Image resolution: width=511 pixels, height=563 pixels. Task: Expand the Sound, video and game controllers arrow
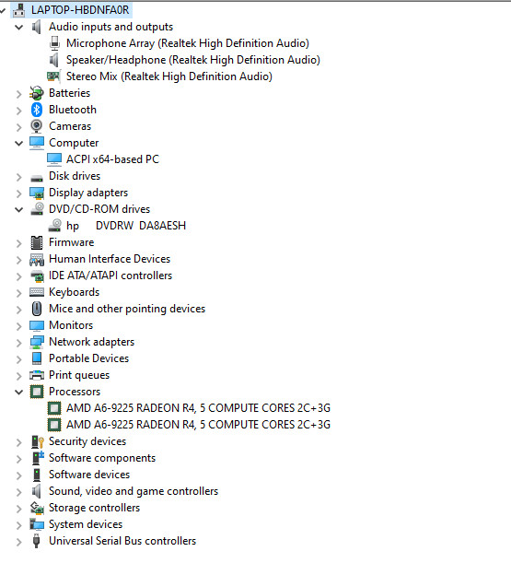point(19,492)
